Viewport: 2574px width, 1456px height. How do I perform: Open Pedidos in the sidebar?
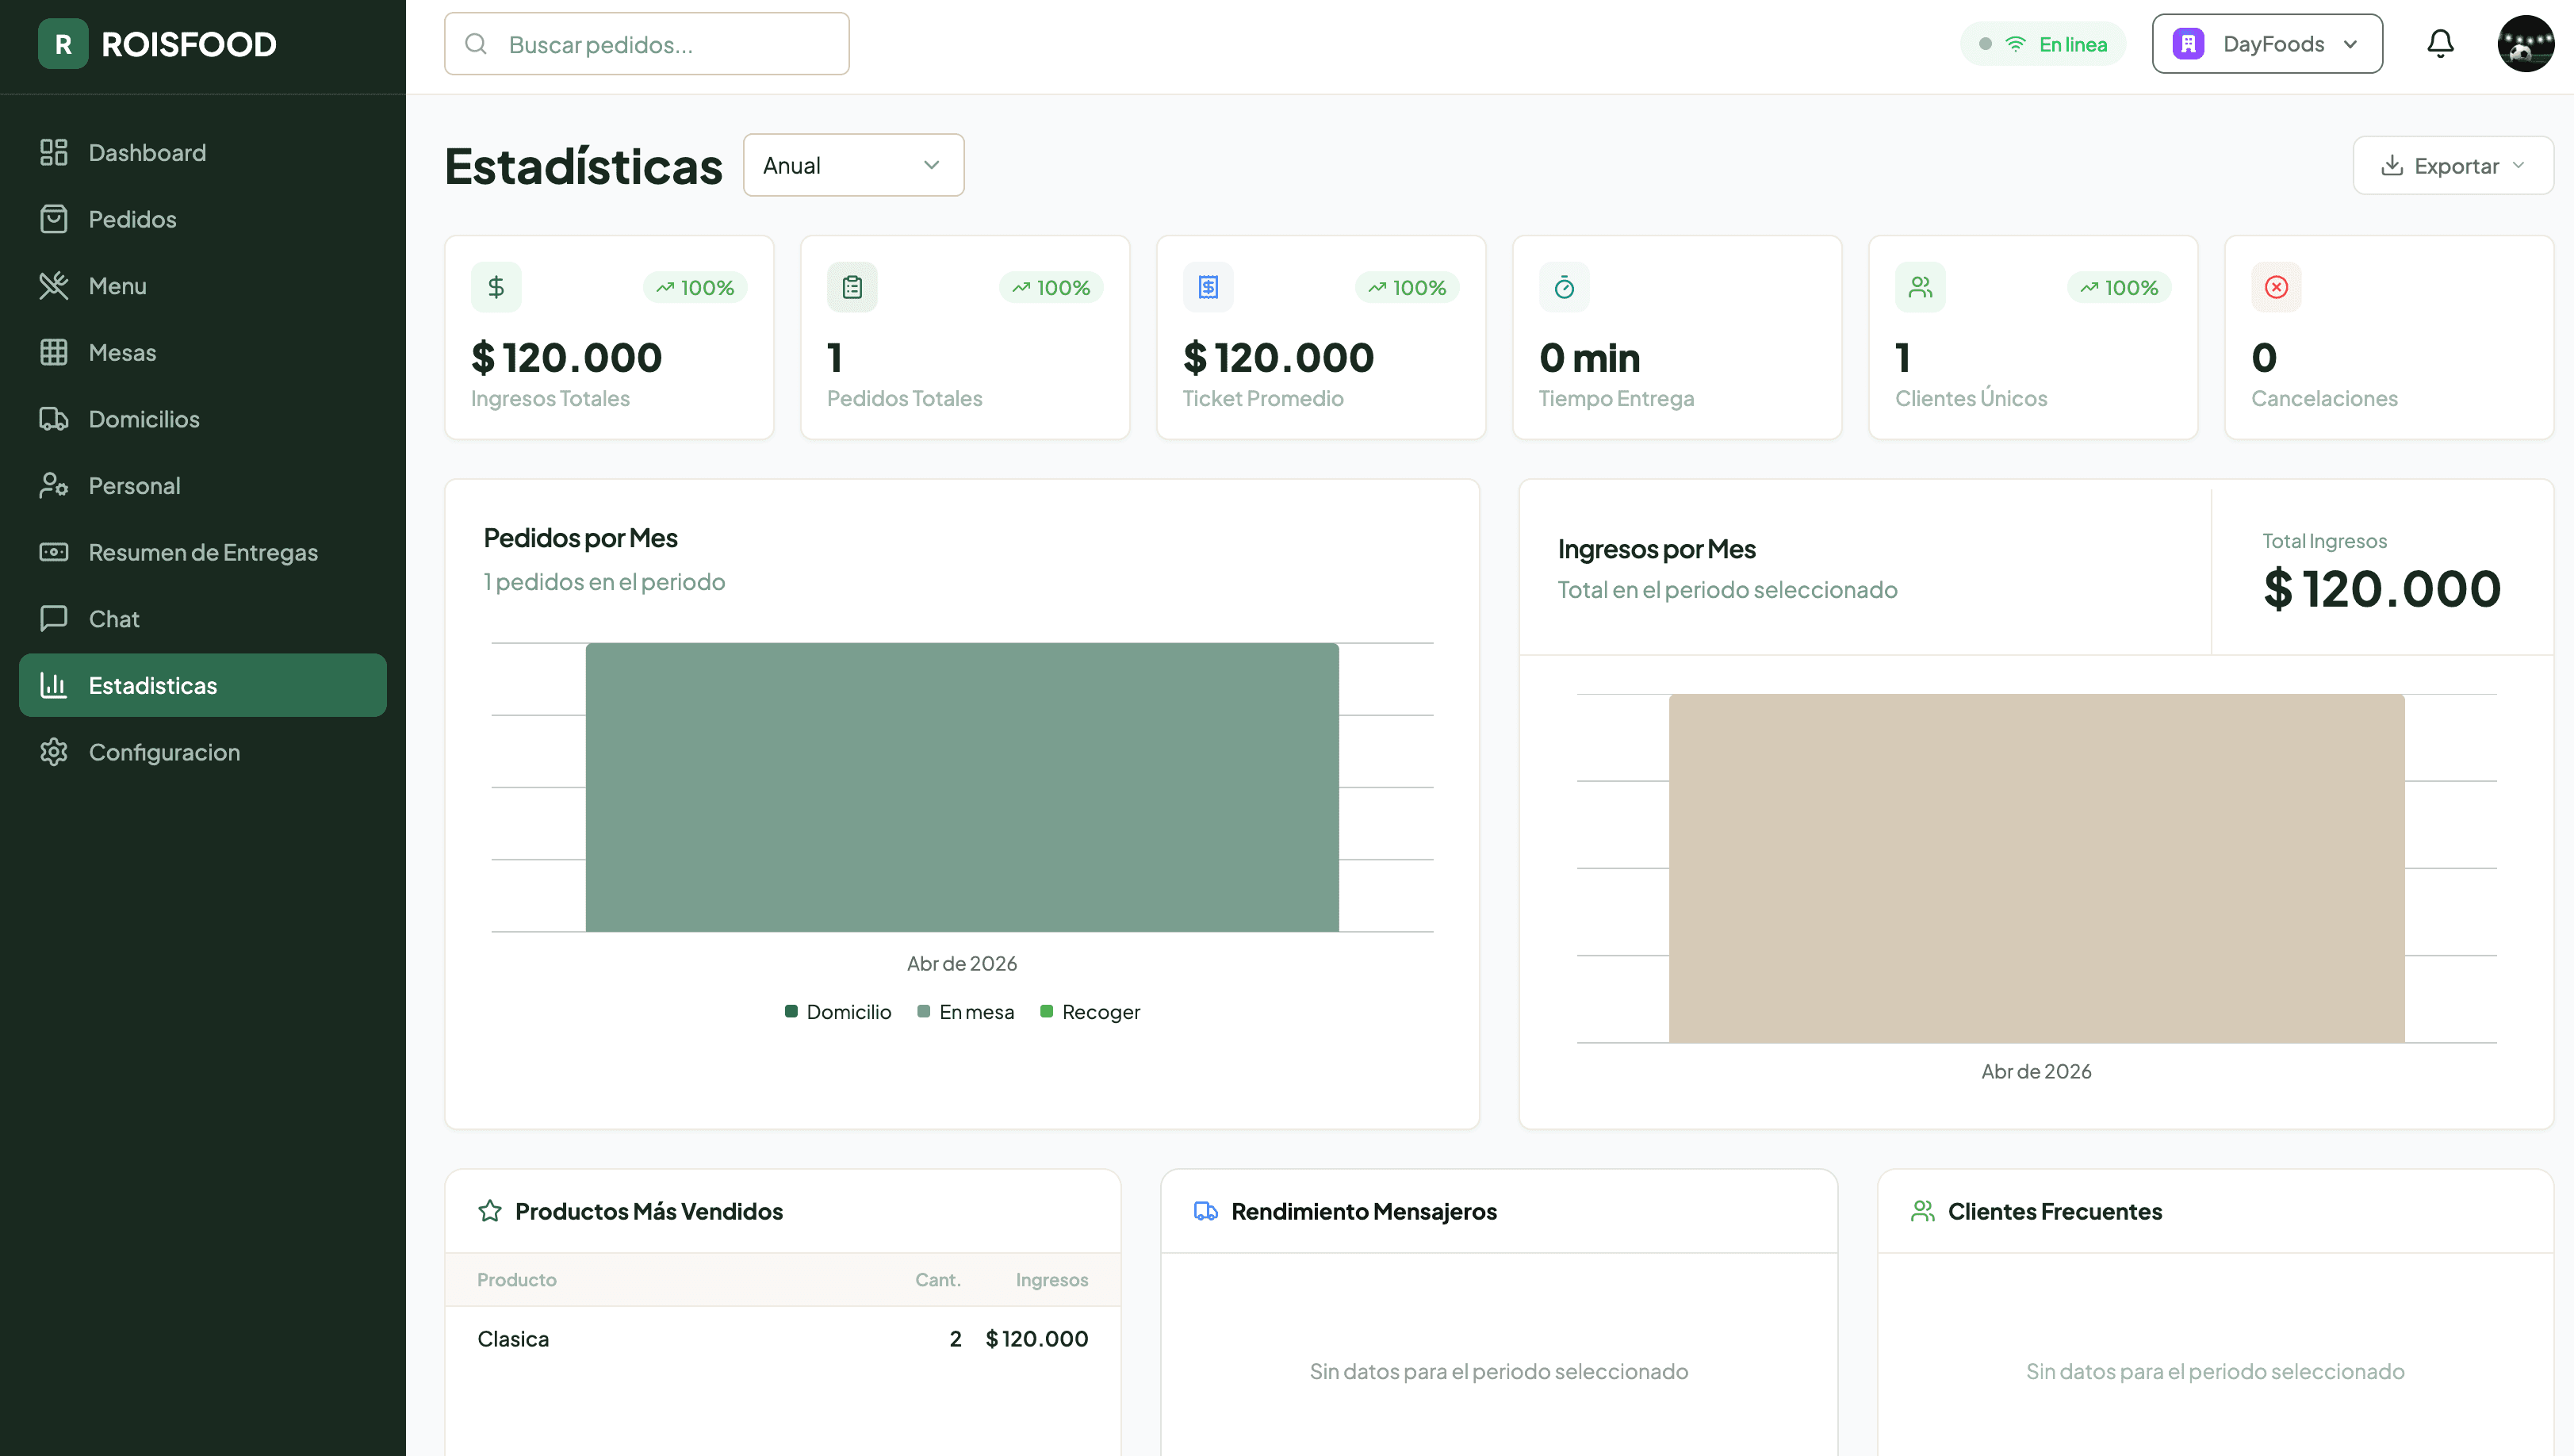coord(202,219)
